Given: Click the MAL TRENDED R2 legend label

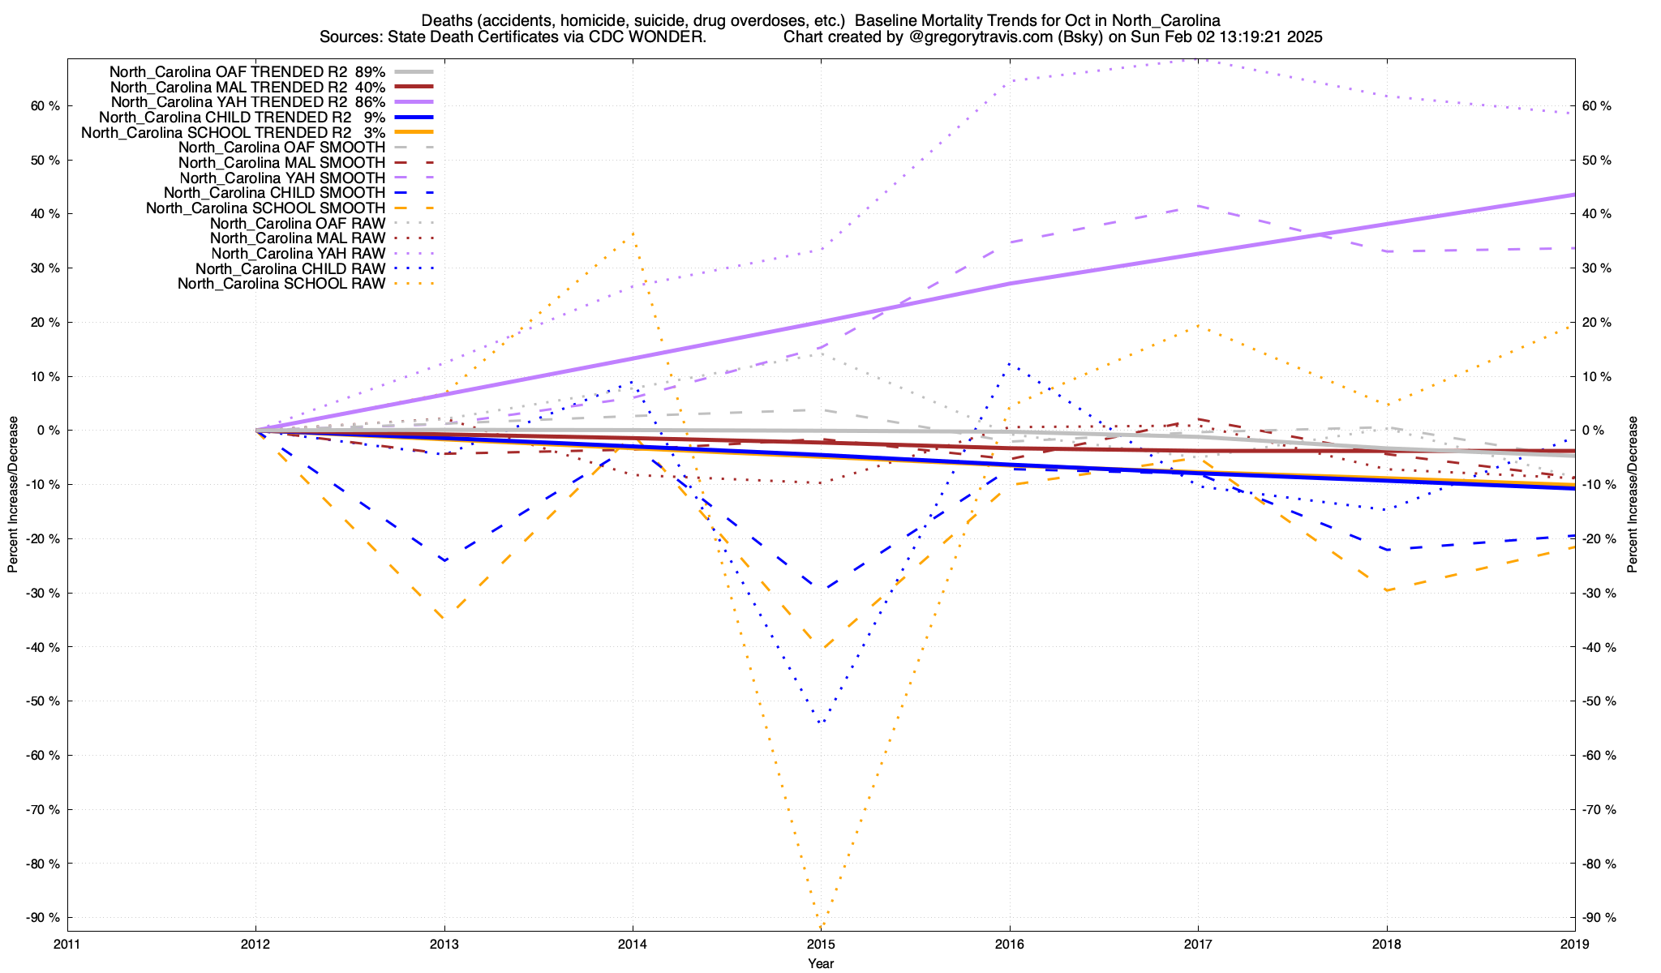Looking at the screenshot, I should [247, 87].
